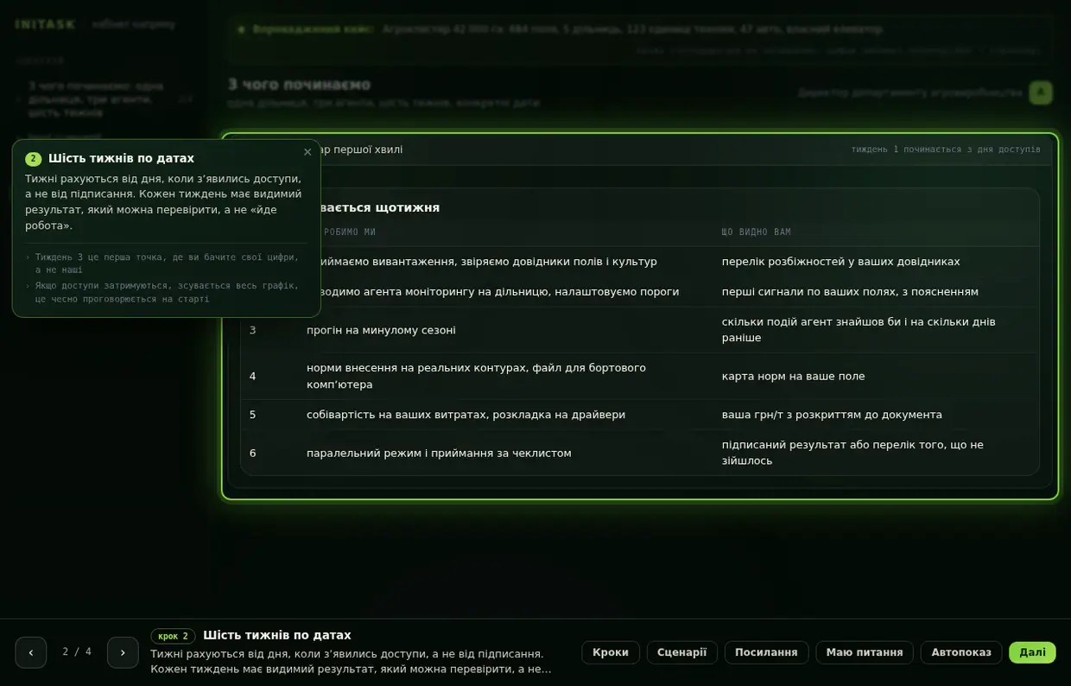Select the tooltip's green step number badge
Image resolution: width=1071 pixels, height=686 pixels.
click(x=34, y=159)
